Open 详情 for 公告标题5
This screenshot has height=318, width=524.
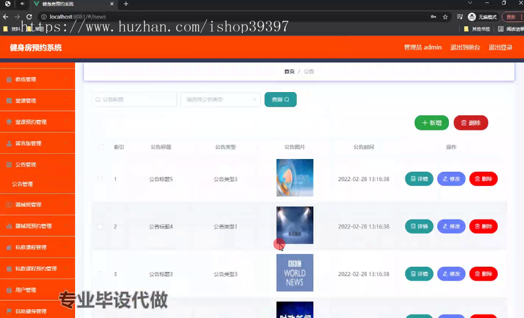[419, 179]
